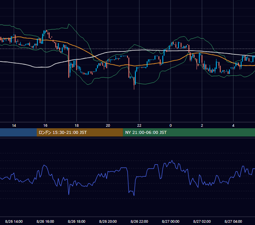This screenshot has width=255, height=225.
Task: Click the NY 21:00-06:00 JST session bar
Action: [189, 132]
